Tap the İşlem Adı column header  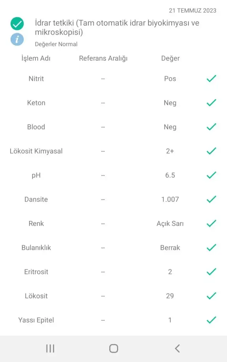pyautogui.click(x=36, y=58)
